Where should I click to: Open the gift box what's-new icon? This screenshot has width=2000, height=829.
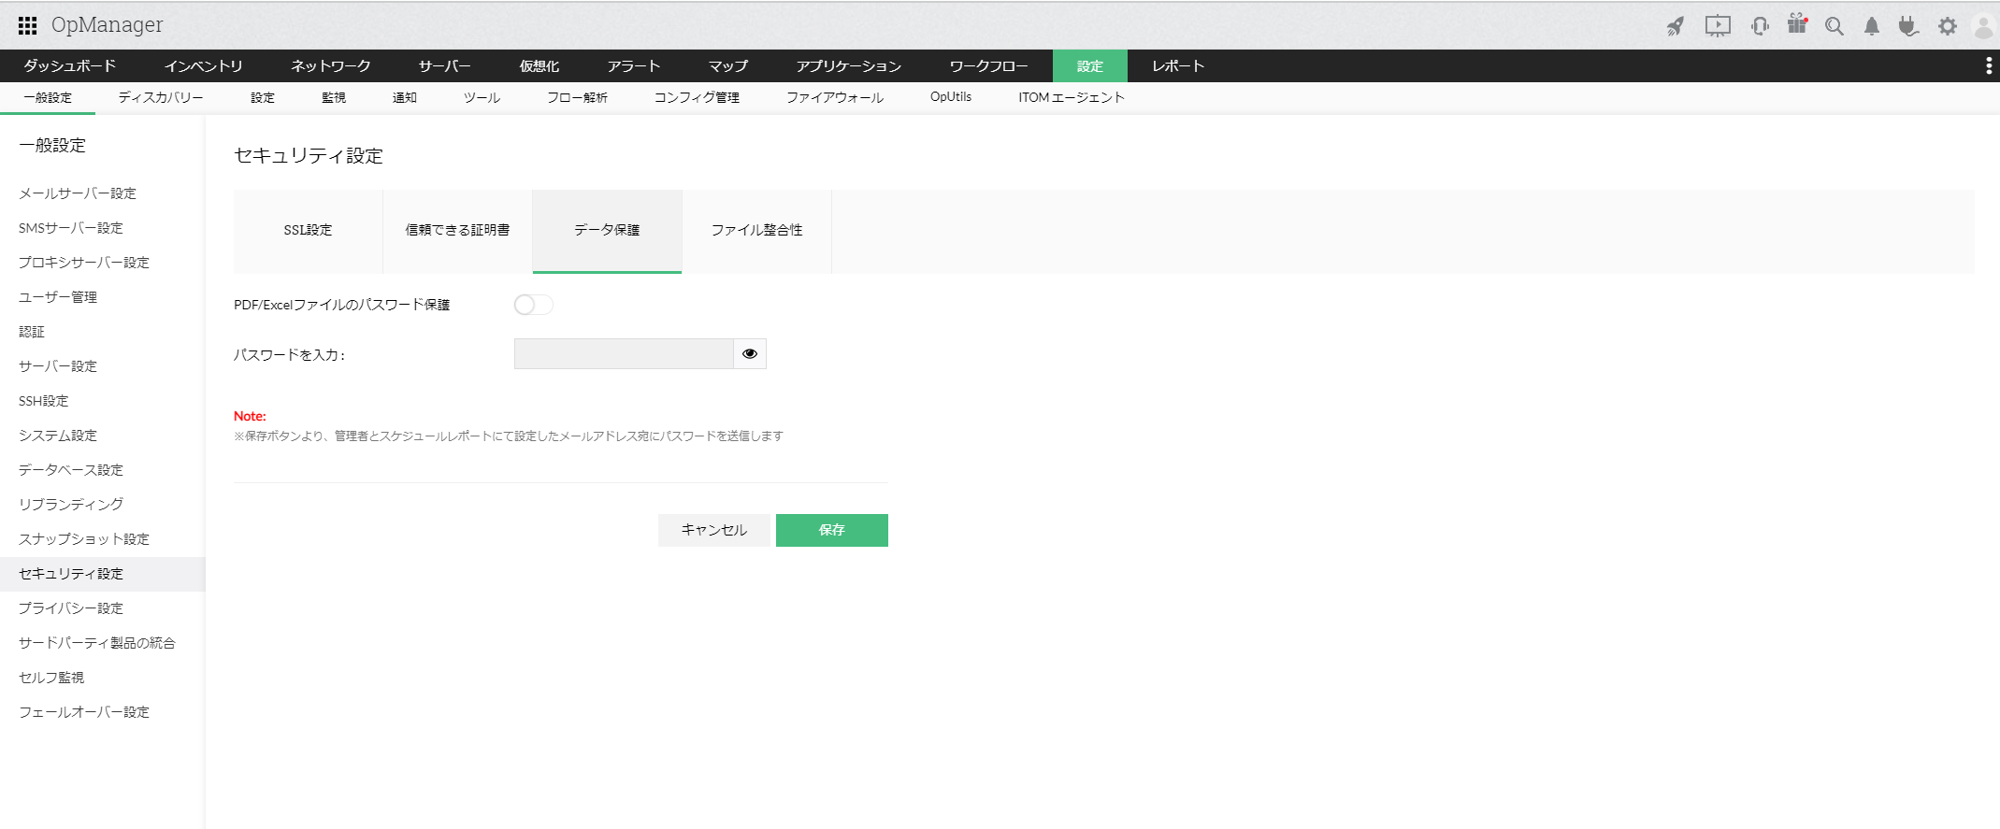point(1797,24)
